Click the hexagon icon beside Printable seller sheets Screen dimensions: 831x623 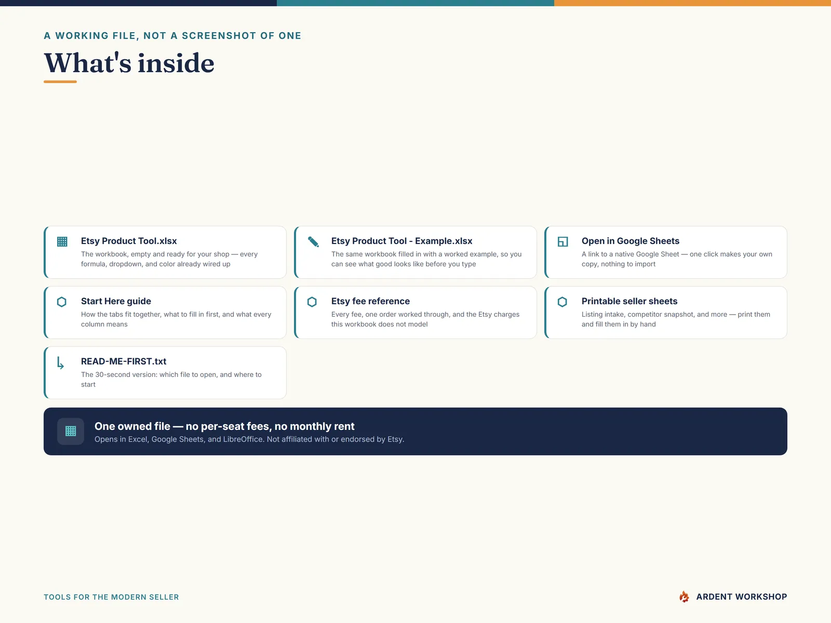coord(562,302)
